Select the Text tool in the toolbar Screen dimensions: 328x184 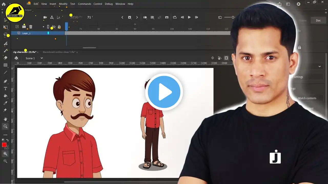pyautogui.click(x=5, y=88)
